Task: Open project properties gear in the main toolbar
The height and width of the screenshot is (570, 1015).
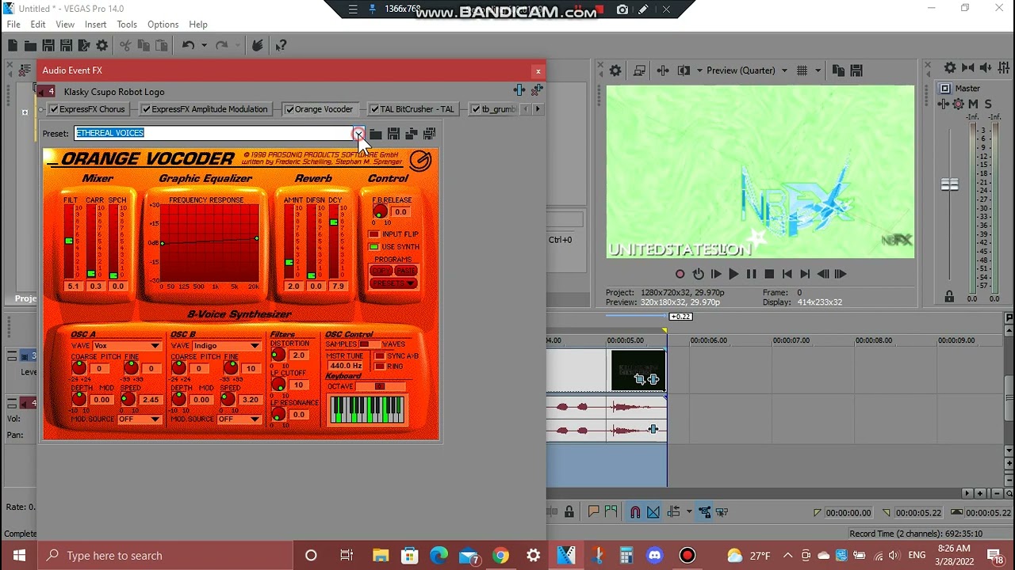Action: pyautogui.click(x=101, y=46)
